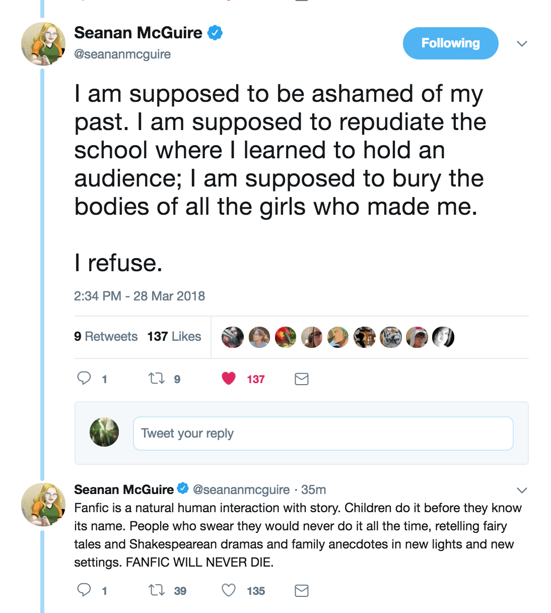Image resolution: width=551 pixels, height=613 pixels.
Task: Click inside the Tweet your reply field
Action: (323, 434)
